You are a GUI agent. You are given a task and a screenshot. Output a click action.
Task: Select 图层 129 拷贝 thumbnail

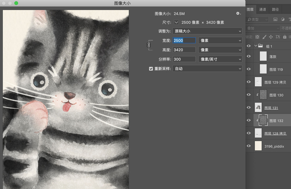[258, 82]
